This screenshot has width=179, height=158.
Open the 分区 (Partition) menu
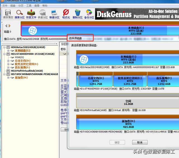(21, 6)
